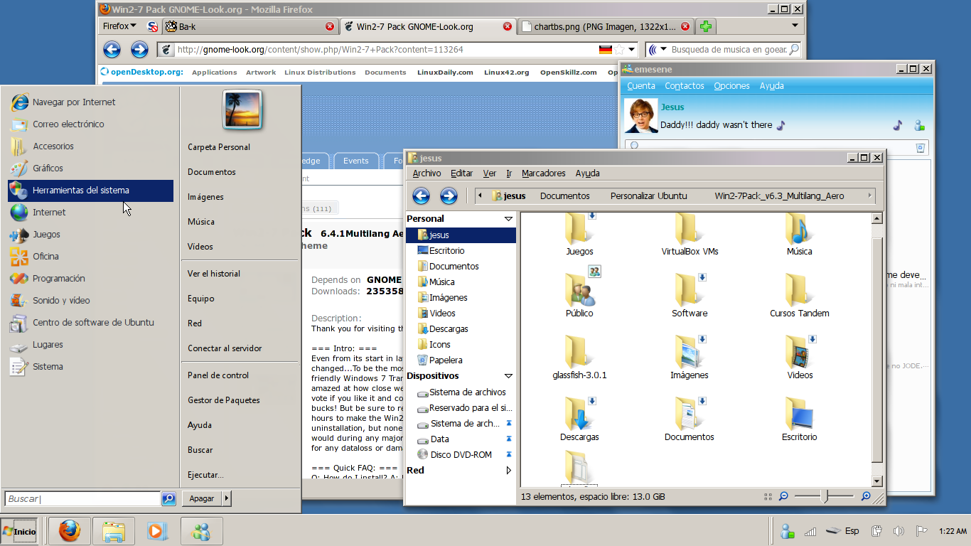
Task: Switch to chartbs.png Firefox tab
Action: pyautogui.click(x=606, y=26)
